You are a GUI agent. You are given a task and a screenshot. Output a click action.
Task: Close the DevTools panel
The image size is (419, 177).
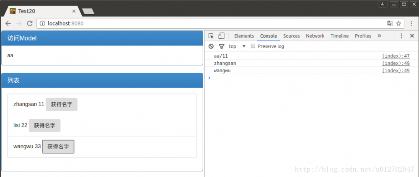click(412, 36)
